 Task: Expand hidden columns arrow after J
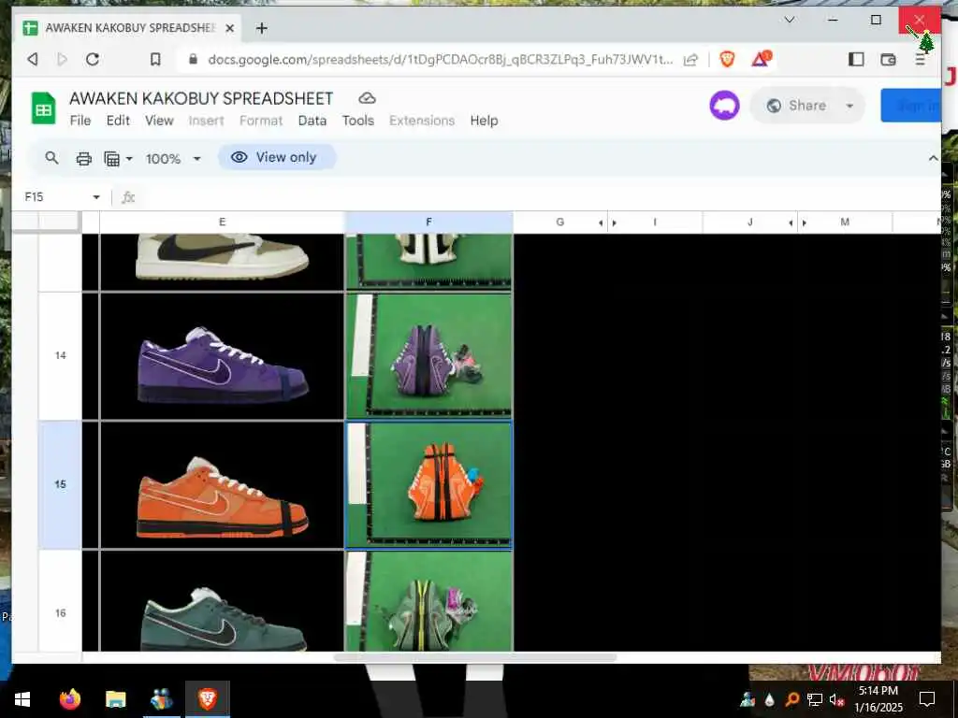click(x=791, y=223)
